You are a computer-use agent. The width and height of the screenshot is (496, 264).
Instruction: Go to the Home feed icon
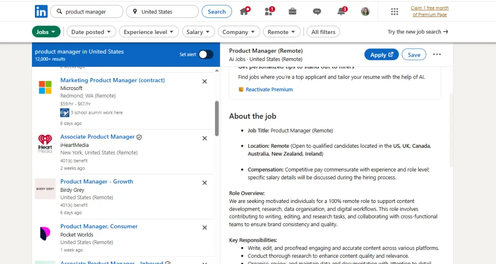coord(244,11)
